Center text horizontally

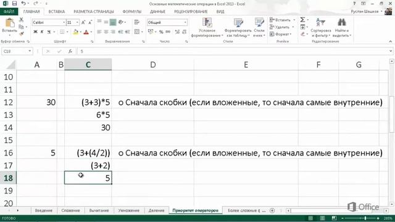(106, 31)
